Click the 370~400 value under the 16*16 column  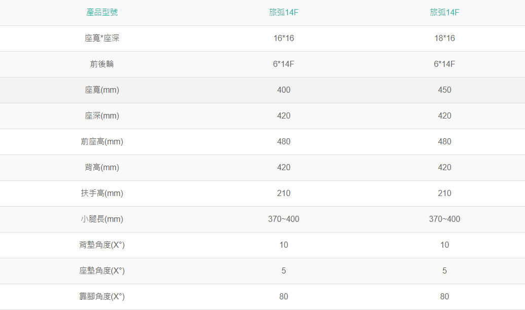pos(284,219)
